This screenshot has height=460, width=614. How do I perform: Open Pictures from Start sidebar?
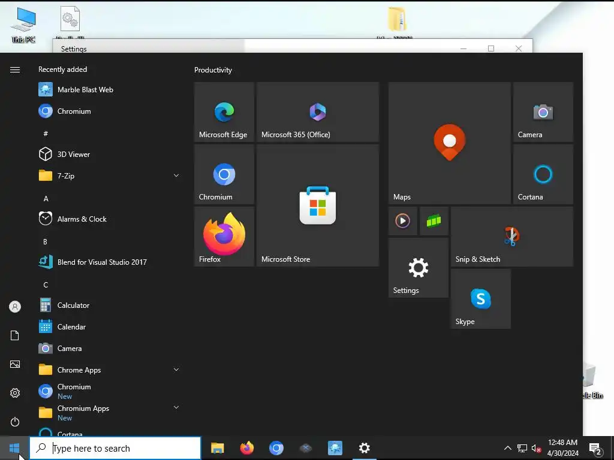coord(15,364)
